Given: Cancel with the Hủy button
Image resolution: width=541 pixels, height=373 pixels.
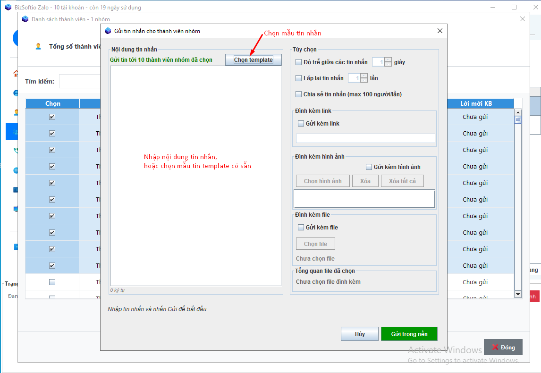Looking at the screenshot, I should [x=359, y=334].
